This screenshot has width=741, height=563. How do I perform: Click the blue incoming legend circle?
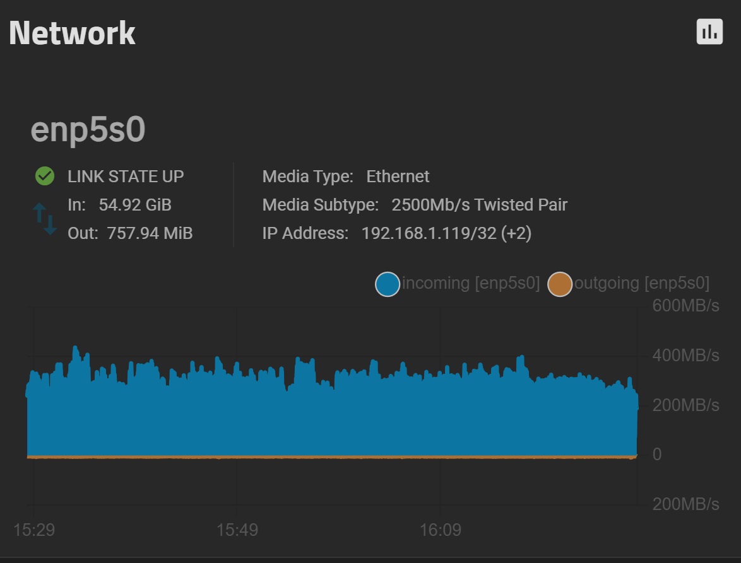coord(388,284)
